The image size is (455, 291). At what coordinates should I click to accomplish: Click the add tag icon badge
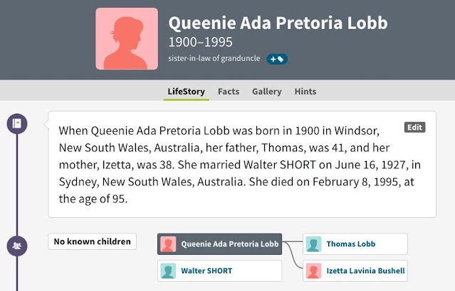pyautogui.click(x=277, y=59)
